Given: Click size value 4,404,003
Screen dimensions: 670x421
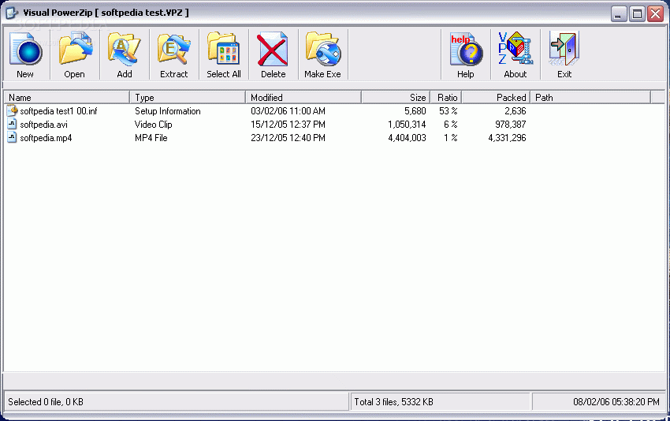Looking at the screenshot, I should (407, 138).
